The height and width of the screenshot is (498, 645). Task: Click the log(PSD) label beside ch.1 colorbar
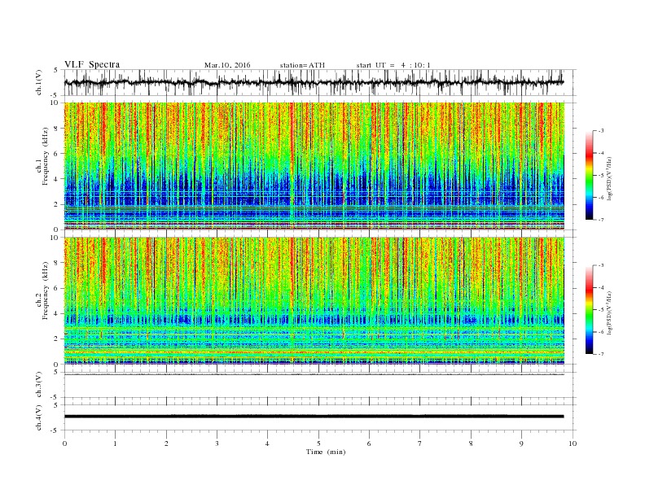click(x=610, y=178)
